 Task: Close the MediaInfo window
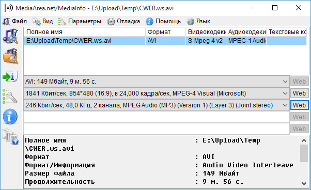[x=298, y=8]
